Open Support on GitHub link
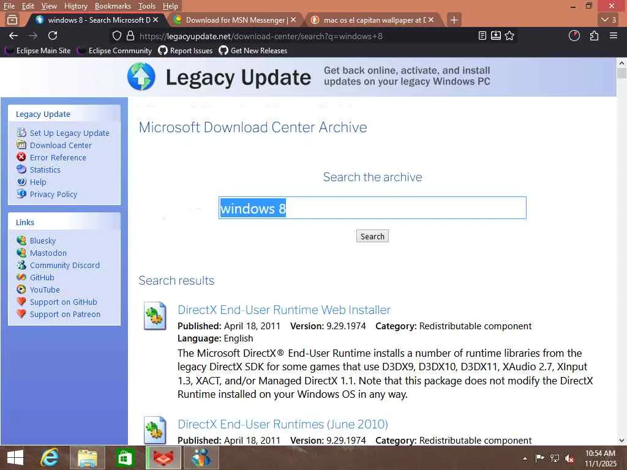 pos(63,302)
